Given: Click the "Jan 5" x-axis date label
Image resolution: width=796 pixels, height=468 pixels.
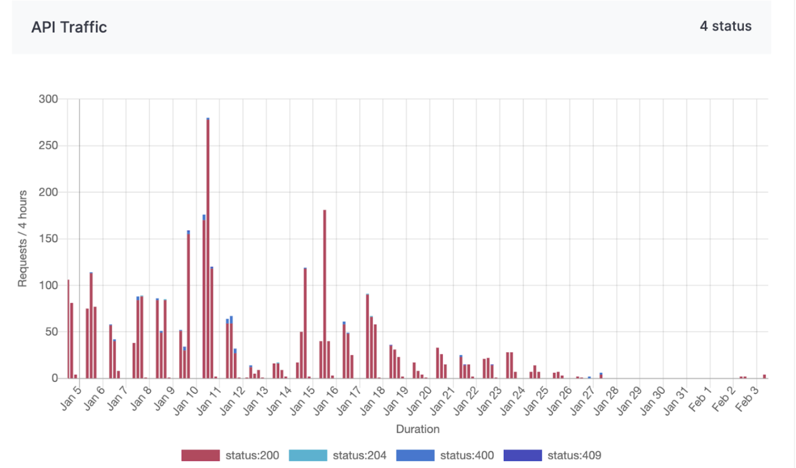Looking at the screenshot, I should 71,398.
